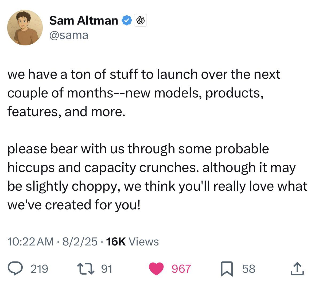Click the word Views beside 16K
315x289 pixels.
point(144,242)
